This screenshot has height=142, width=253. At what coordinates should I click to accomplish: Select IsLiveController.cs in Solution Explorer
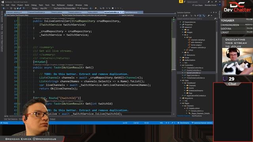point(193,73)
